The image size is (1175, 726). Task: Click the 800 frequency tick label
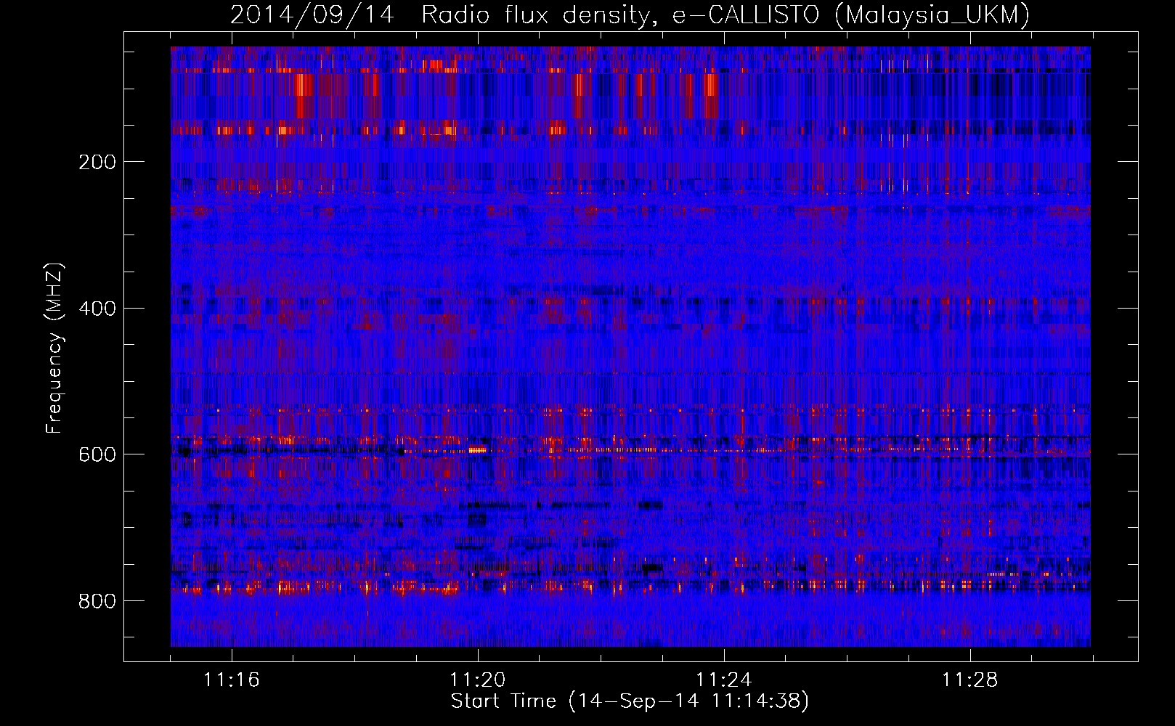click(97, 601)
